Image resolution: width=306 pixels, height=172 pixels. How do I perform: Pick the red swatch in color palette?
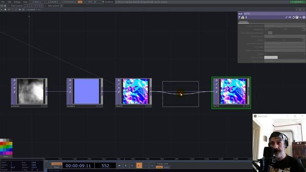tap(1, 144)
